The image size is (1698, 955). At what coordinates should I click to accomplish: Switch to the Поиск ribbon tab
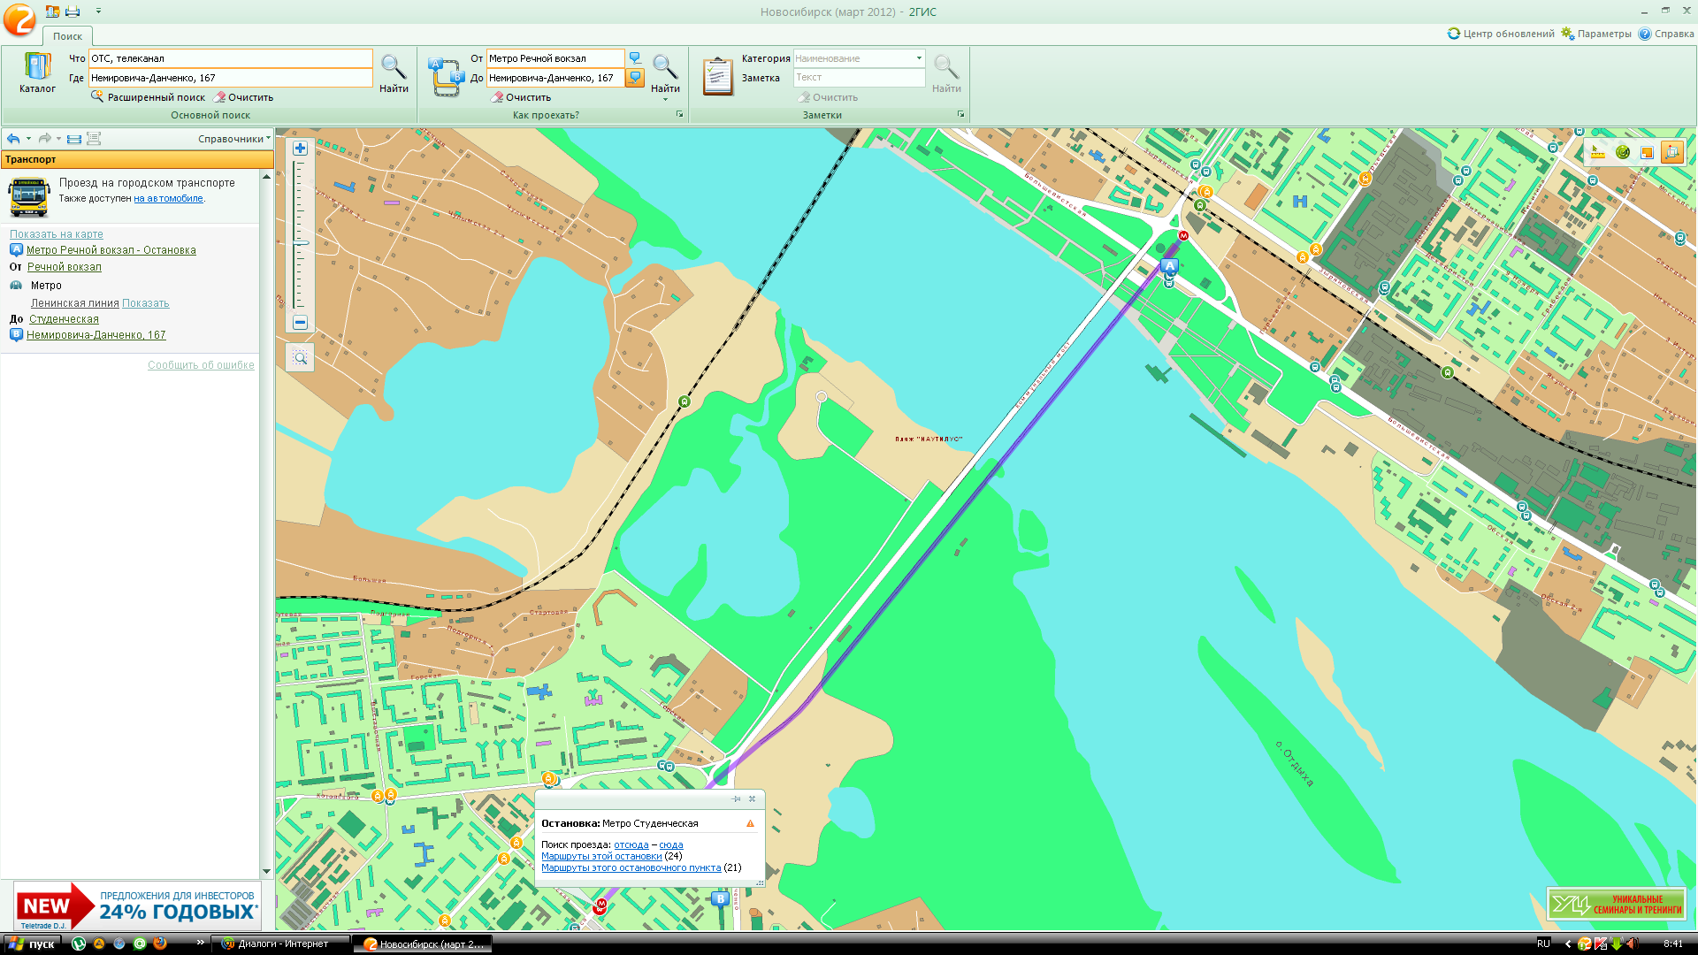tap(67, 36)
